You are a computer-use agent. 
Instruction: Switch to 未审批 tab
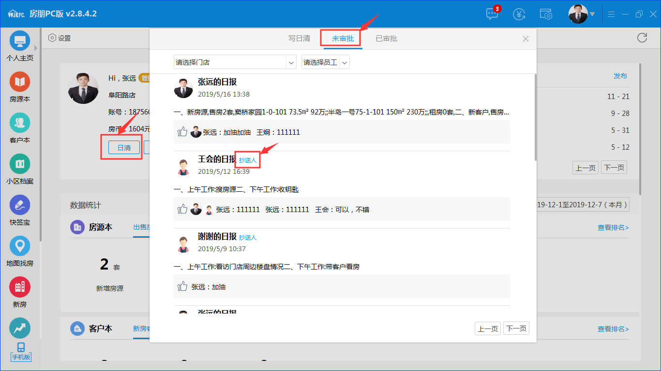(343, 39)
